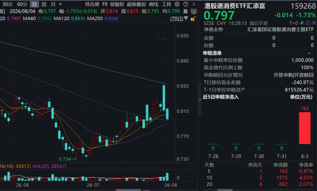Click the MA120 0.853 indicator label
The height and width of the screenshot is (191, 317).
pyautogui.click(x=69, y=19)
